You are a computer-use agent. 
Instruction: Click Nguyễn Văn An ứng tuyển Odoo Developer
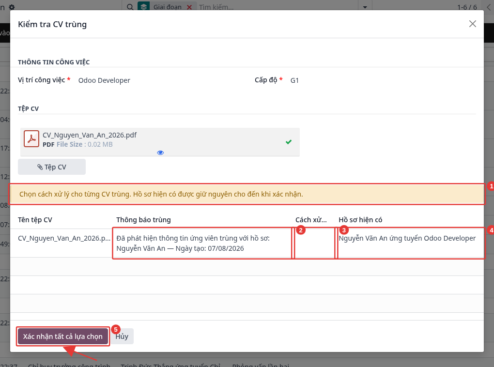[x=407, y=238]
